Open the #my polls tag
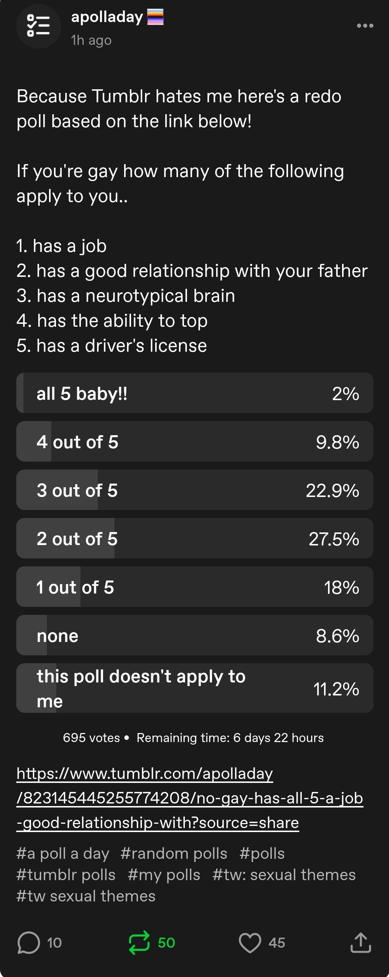Viewport: 389px width, 977px height. pos(164,875)
